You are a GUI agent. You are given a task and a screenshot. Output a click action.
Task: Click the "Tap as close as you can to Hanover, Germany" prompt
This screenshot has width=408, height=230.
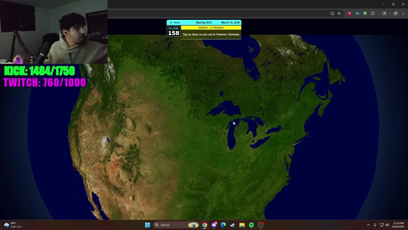211,34
